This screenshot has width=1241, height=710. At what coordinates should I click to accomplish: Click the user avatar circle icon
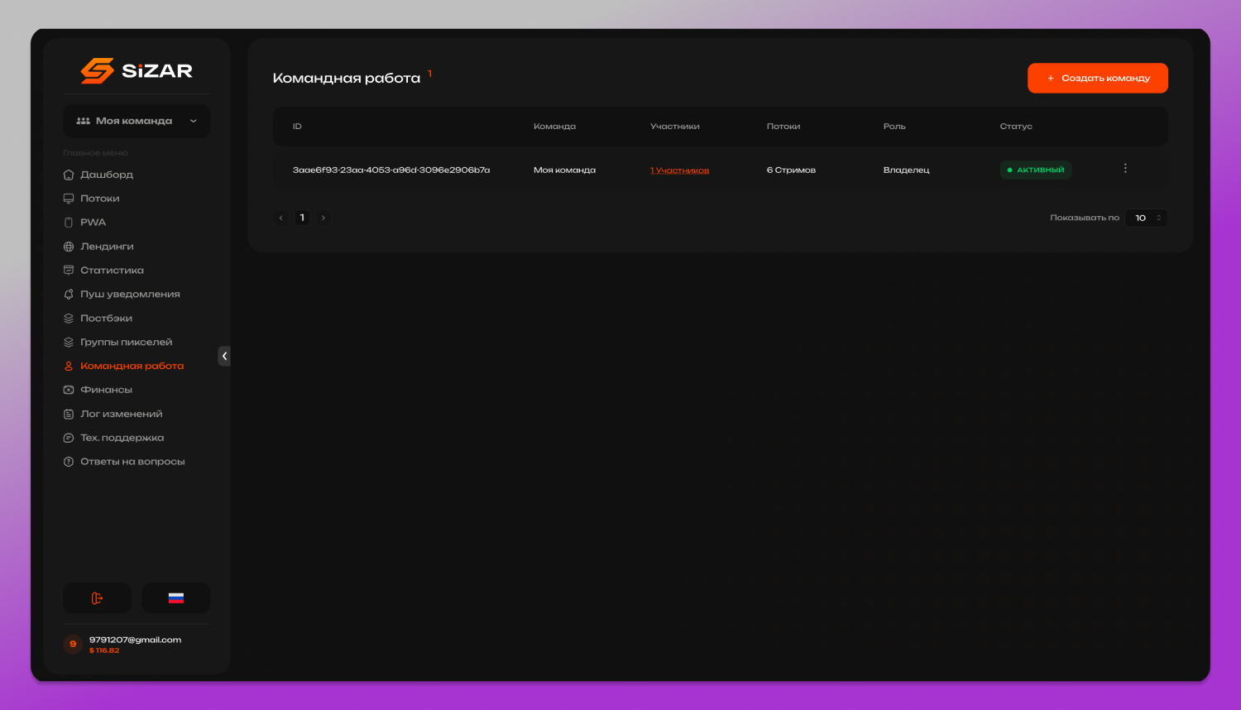(x=73, y=644)
